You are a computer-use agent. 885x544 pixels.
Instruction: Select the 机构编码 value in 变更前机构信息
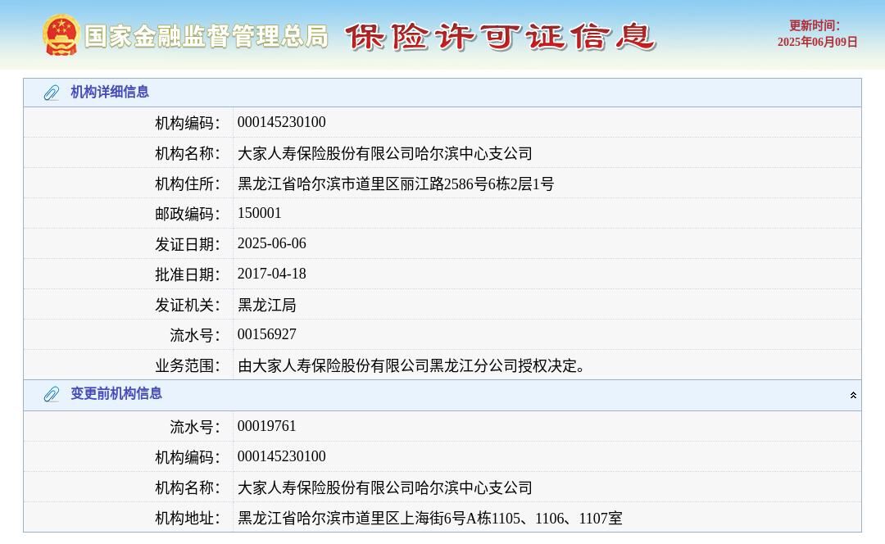click(x=282, y=456)
